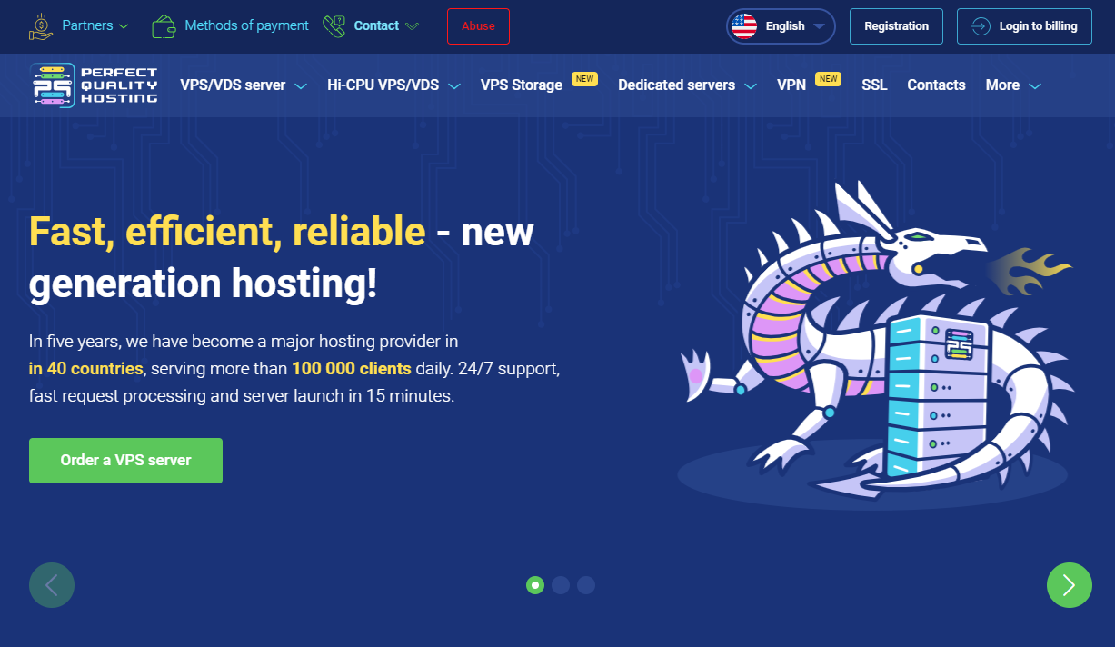The image size is (1115, 647).
Task: Click the Partners money-hand icon
Action: pyautogui.click(x=42, y=26)
